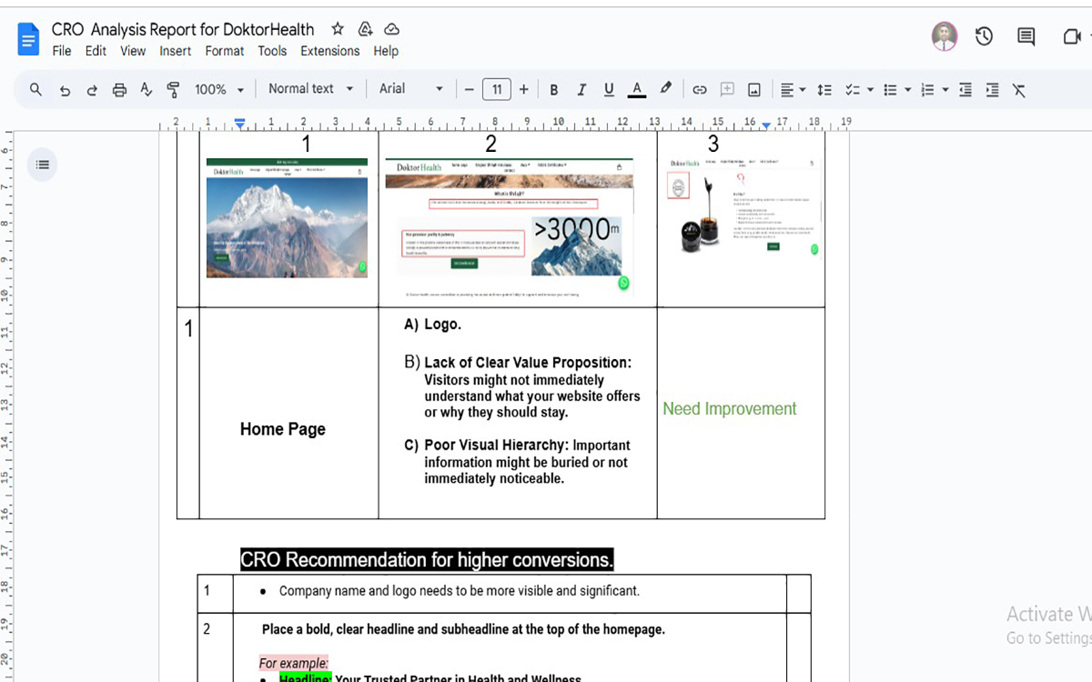The image size is (1092, 682).
Task: Insert a link
Action: (700, 89)
